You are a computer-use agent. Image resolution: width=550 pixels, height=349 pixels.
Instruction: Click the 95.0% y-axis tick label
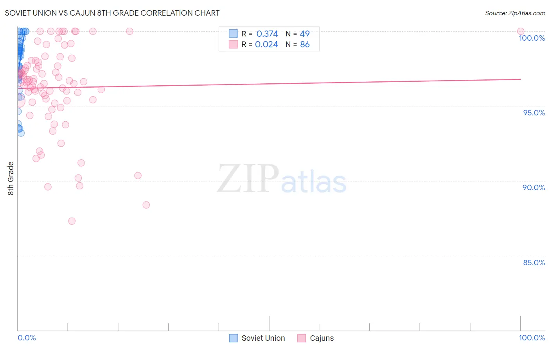(534, 113)
